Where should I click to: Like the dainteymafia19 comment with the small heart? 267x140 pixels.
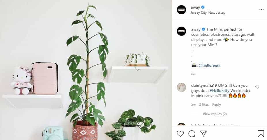tap(257, 87)
